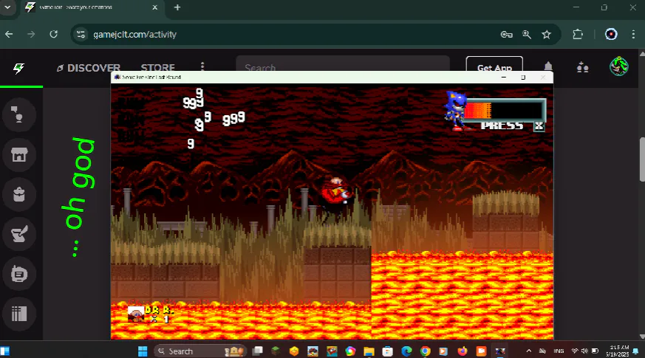Open the user profile avatar
Image resolution: width=645 pixels, height=358 pixels.
(x=618, y=66)
